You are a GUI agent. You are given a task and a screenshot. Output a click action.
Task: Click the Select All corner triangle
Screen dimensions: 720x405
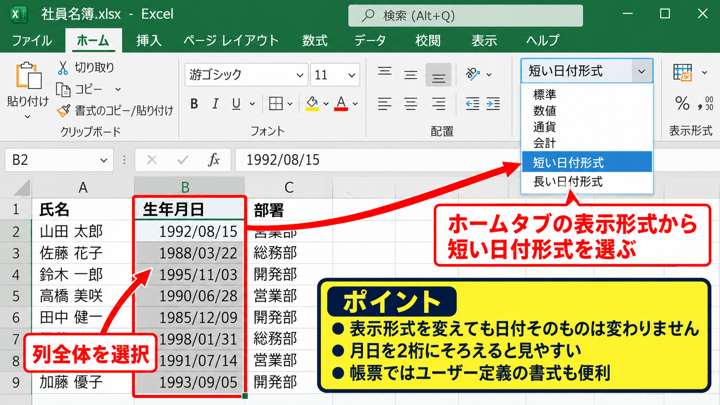(22, 188)
